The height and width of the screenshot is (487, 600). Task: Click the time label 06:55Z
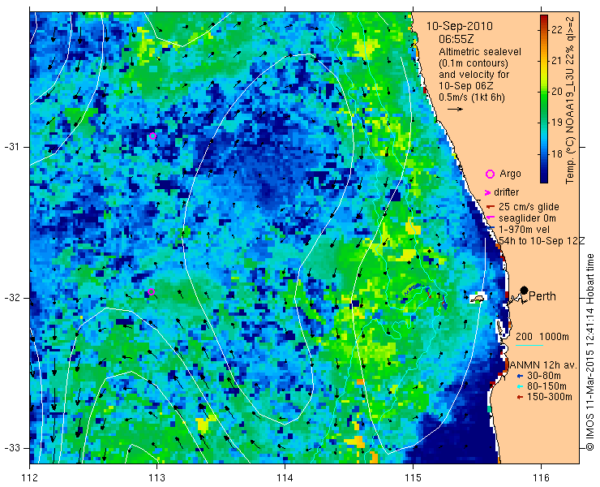tap(456, 39)
